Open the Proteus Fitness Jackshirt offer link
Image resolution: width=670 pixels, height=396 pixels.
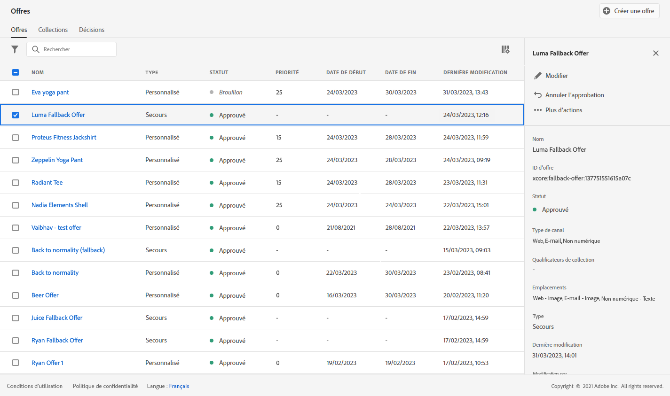(63, 137)
